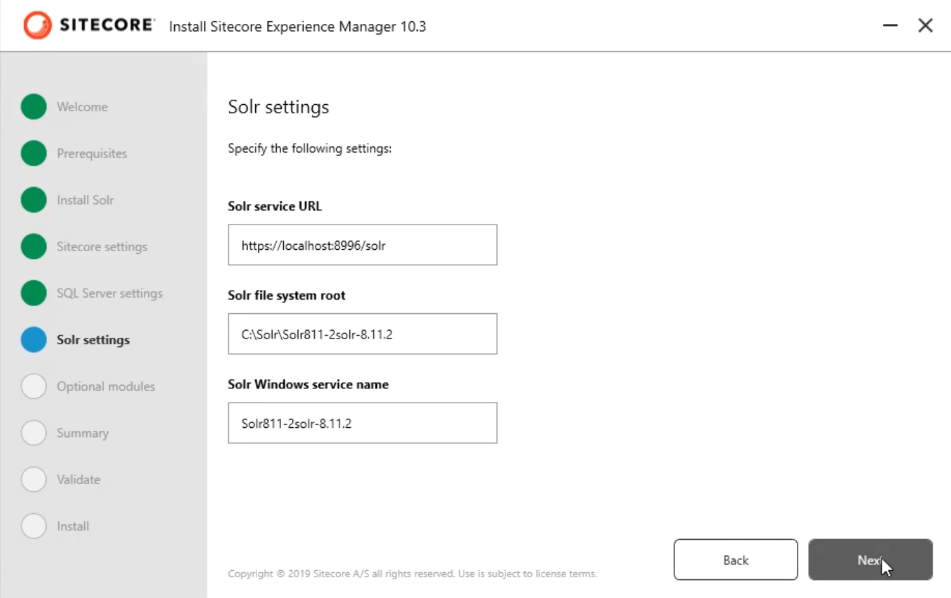
Task: Jump to the Summary step label
Action: (x=82, y=433)
